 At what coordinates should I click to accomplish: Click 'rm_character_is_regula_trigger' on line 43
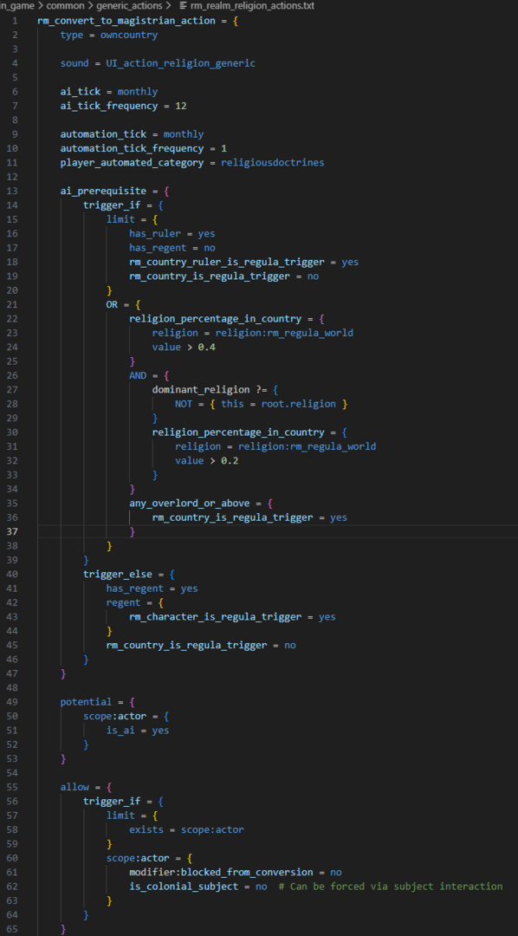pos(216,617)
